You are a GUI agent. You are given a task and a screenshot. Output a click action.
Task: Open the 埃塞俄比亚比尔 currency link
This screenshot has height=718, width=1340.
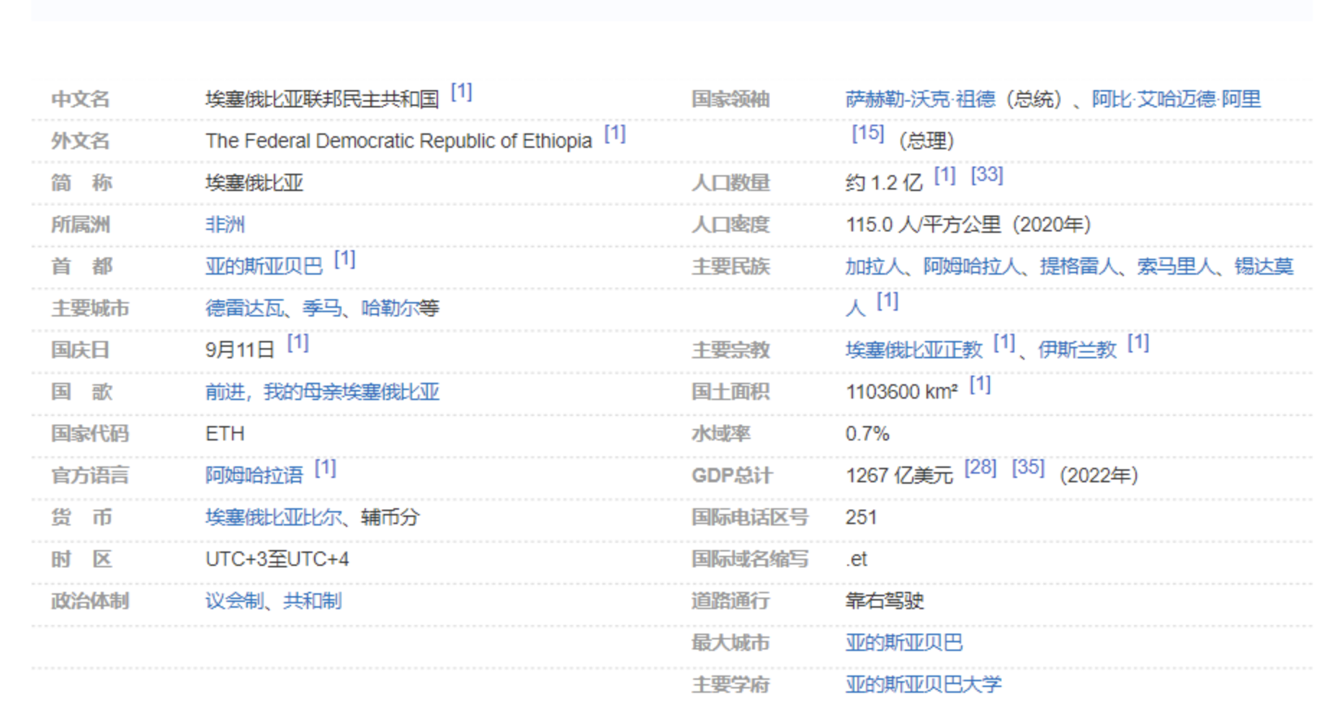click(274, 518)
